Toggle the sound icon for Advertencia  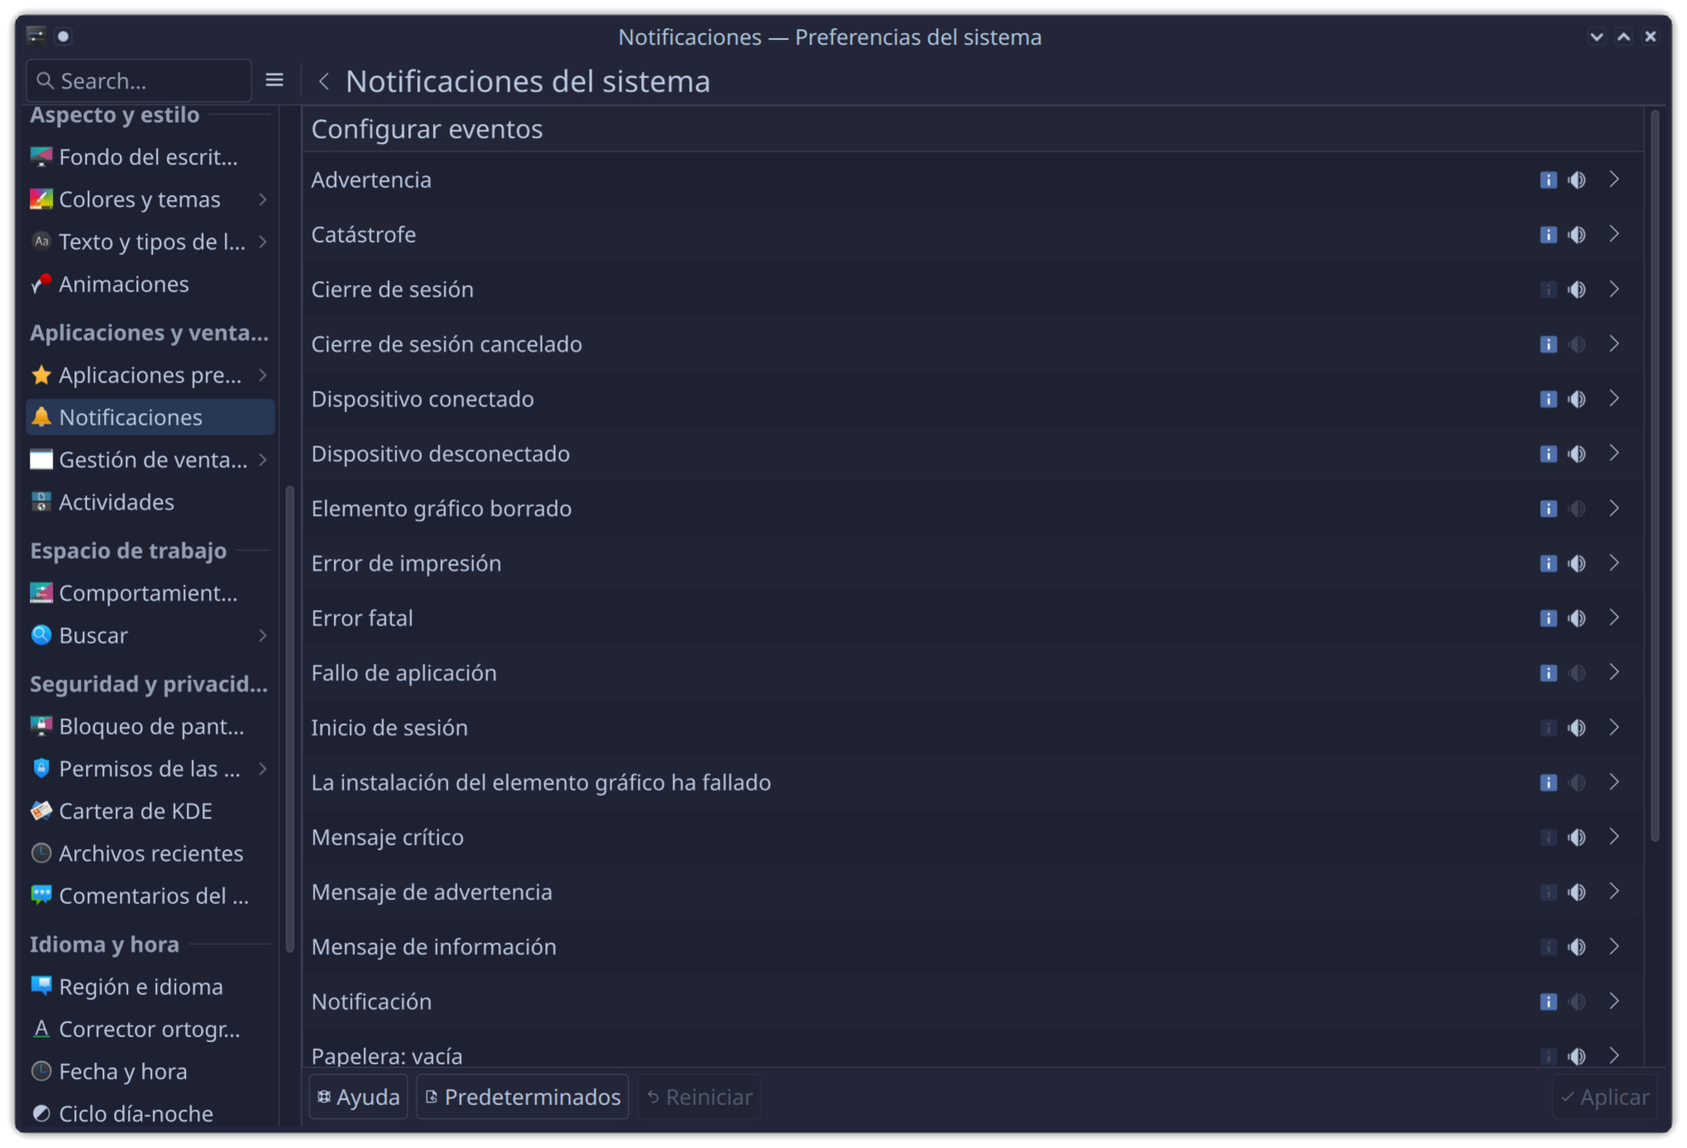point(1576,179)
